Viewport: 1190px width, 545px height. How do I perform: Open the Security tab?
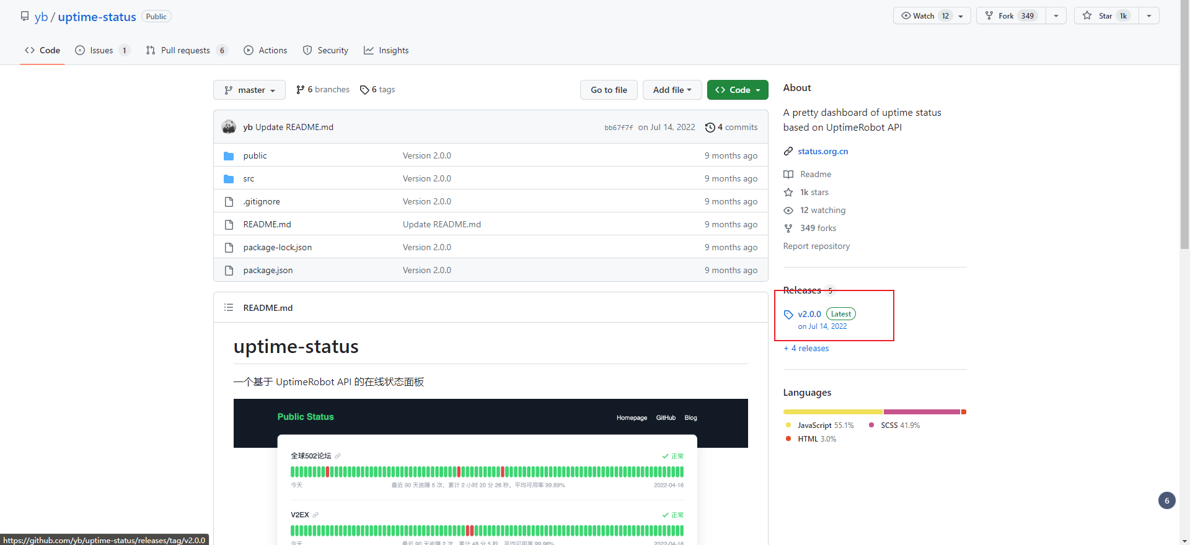pyautogui.click(x=325, y=50)
